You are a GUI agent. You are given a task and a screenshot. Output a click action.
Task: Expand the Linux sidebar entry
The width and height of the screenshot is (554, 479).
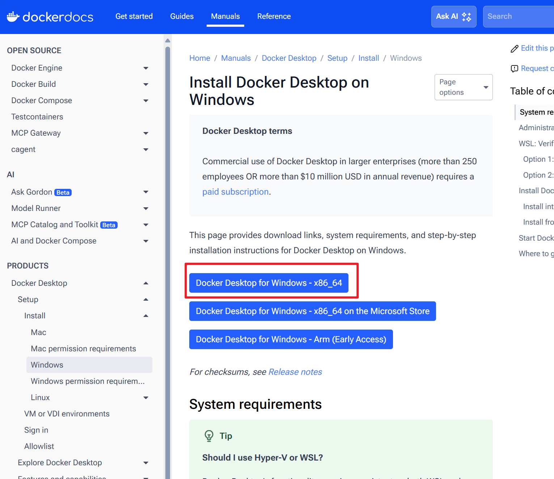pyautogui.click(x=146, y=397)
